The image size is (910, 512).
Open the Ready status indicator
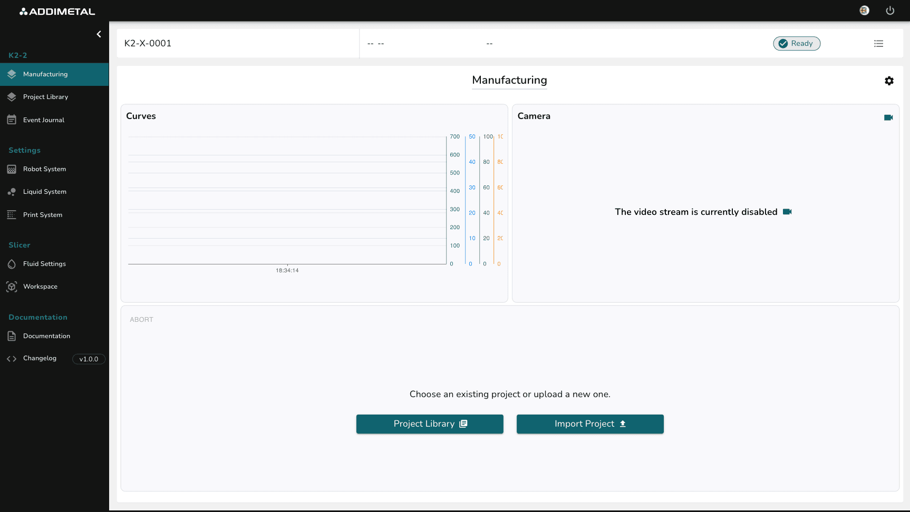[x=796, y=43]
